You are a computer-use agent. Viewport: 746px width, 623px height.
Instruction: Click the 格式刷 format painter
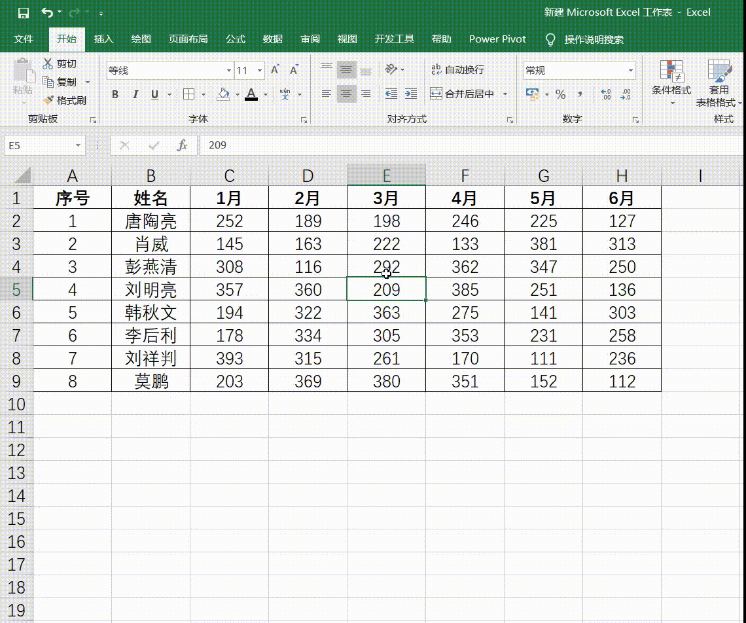pyautogui.click(x=64, y=100)
